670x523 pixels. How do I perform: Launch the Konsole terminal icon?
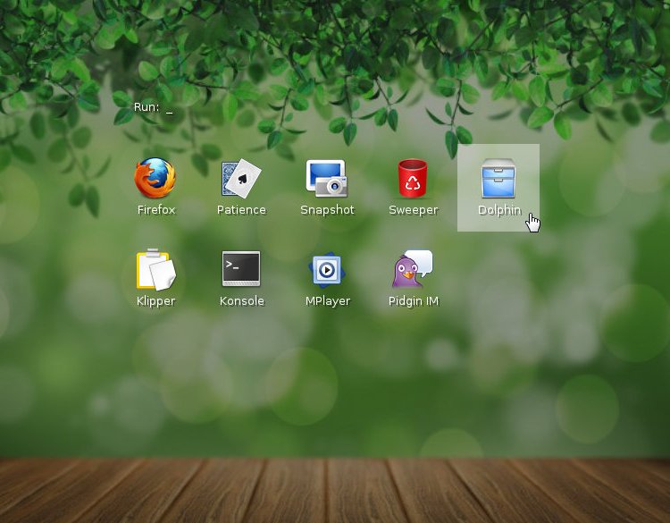pos(241,268)
